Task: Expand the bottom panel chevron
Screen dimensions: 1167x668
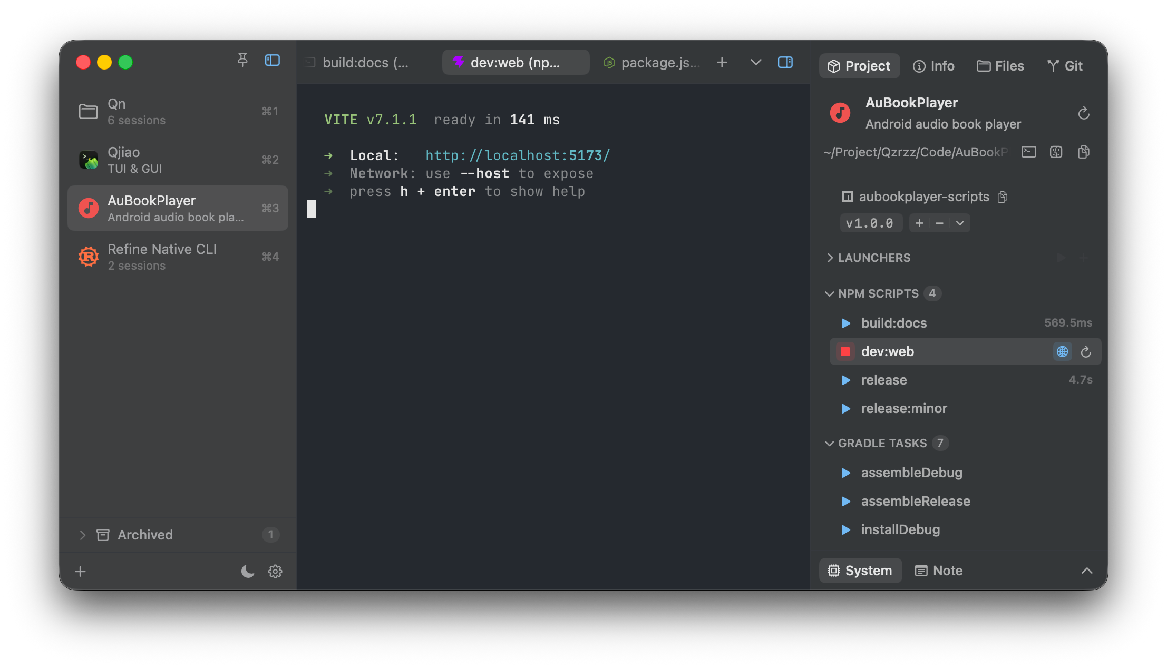Action: (1086, 571)
